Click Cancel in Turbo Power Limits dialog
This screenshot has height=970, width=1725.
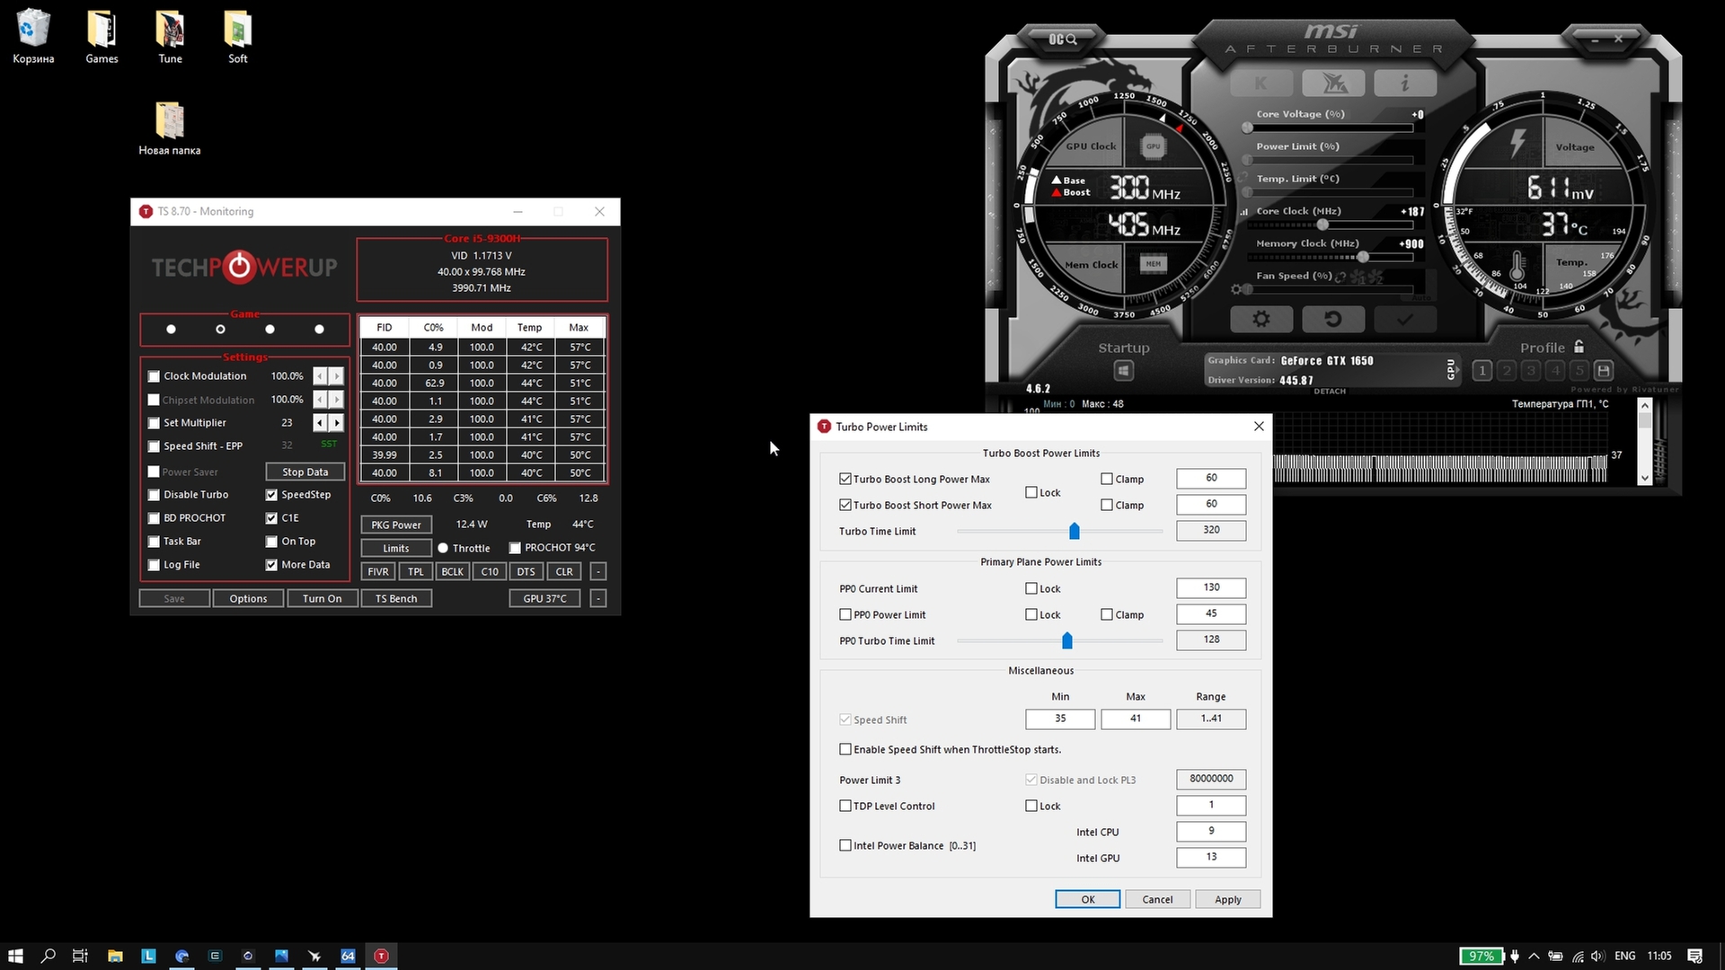pos(1157,899)
